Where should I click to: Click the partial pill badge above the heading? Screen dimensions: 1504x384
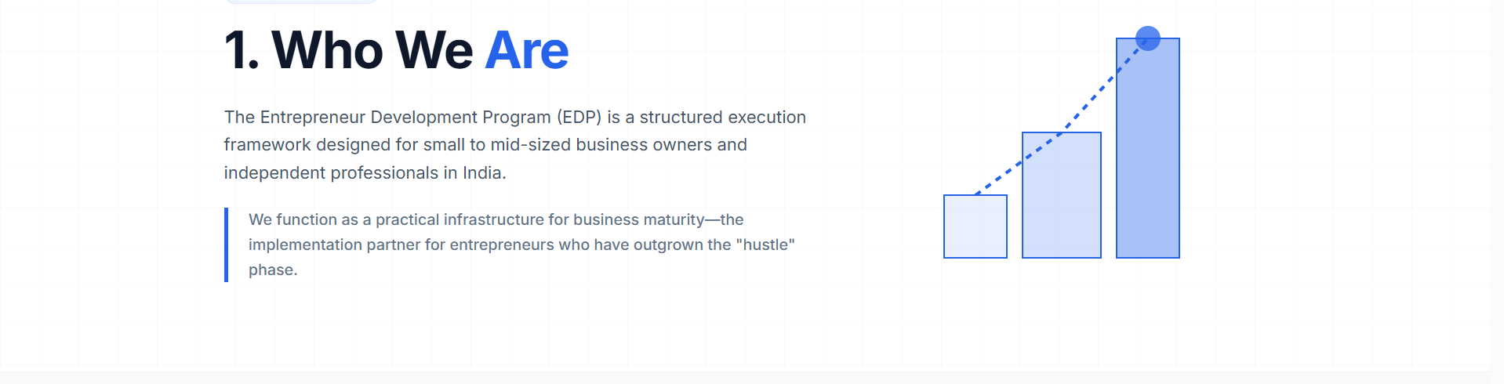(301, 2)
